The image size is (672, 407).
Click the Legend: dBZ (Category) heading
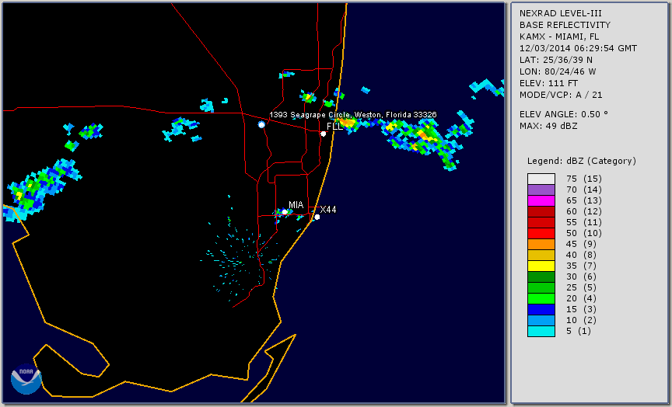582,161
